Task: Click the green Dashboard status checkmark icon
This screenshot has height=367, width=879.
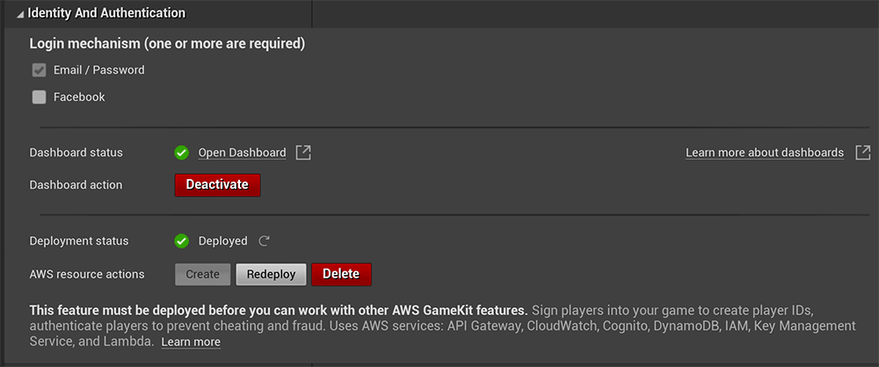Action: point(181,153)
